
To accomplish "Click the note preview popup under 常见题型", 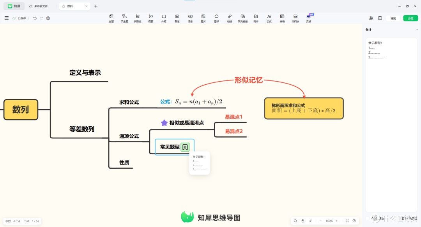I will pyautogui.click(x=200, y=163).
